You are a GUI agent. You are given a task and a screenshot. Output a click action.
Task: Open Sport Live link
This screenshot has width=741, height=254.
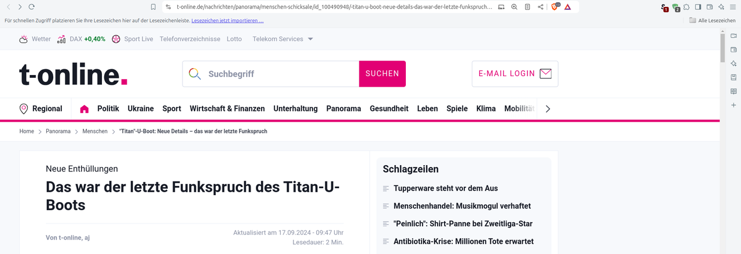click(x=133, y=39)
